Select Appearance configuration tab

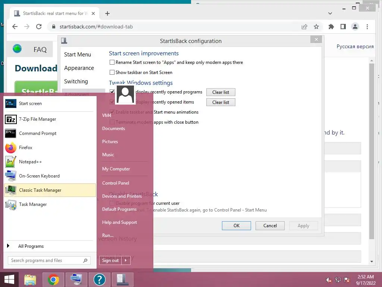[79, 68]
